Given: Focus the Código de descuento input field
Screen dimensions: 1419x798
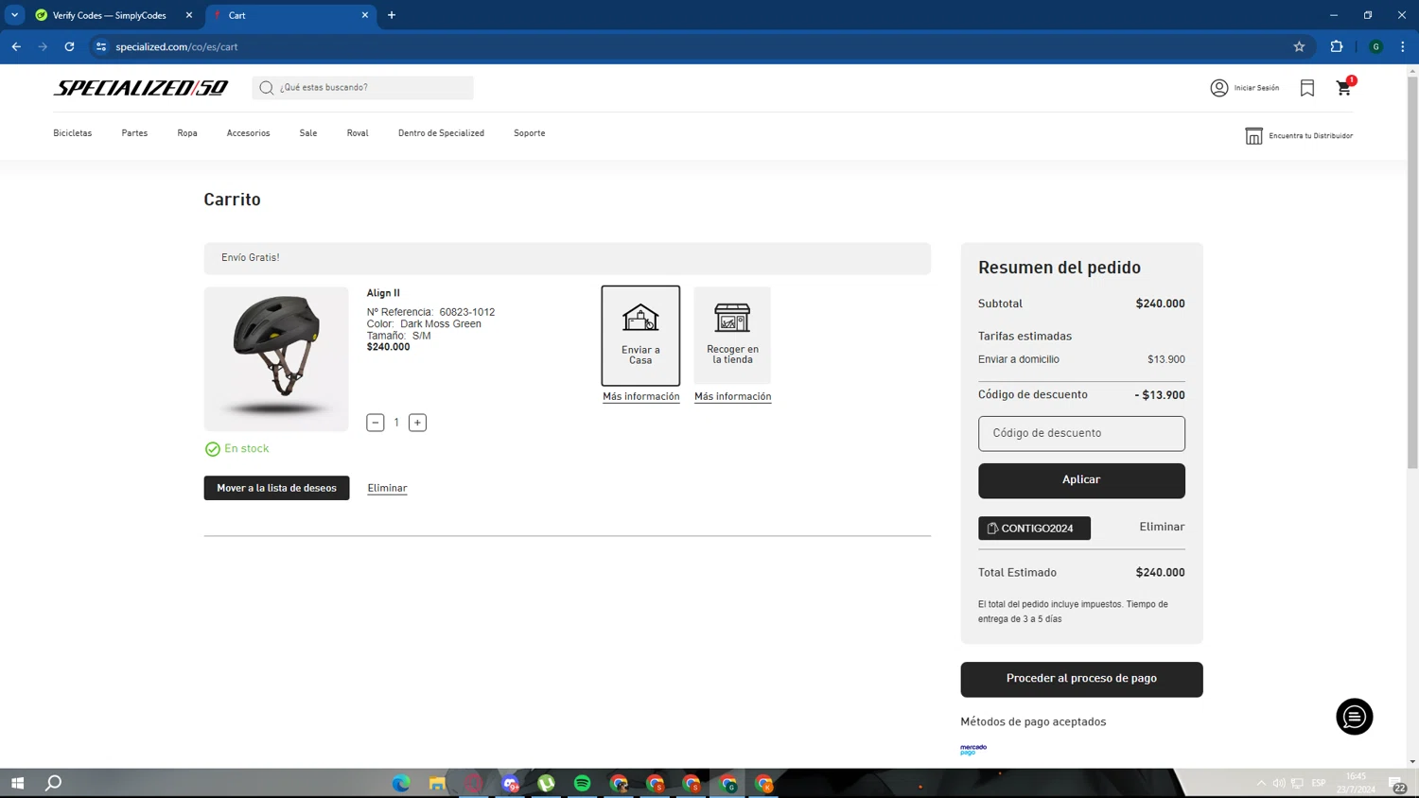Looking at the screenshot, I should (x=1081, y=433).
